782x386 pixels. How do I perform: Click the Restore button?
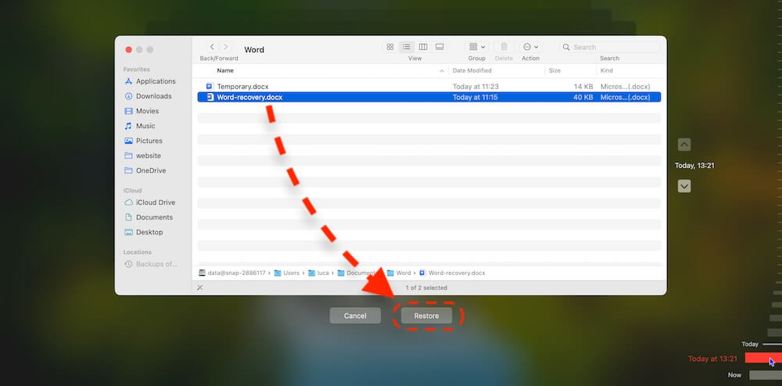click(x=426, y=316)
